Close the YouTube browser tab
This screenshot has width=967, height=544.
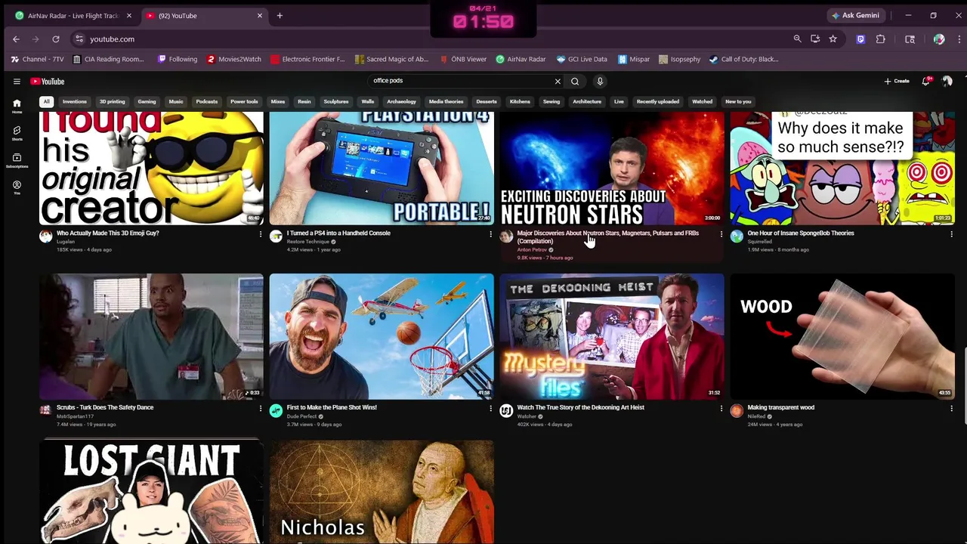[x=260, y=15]
